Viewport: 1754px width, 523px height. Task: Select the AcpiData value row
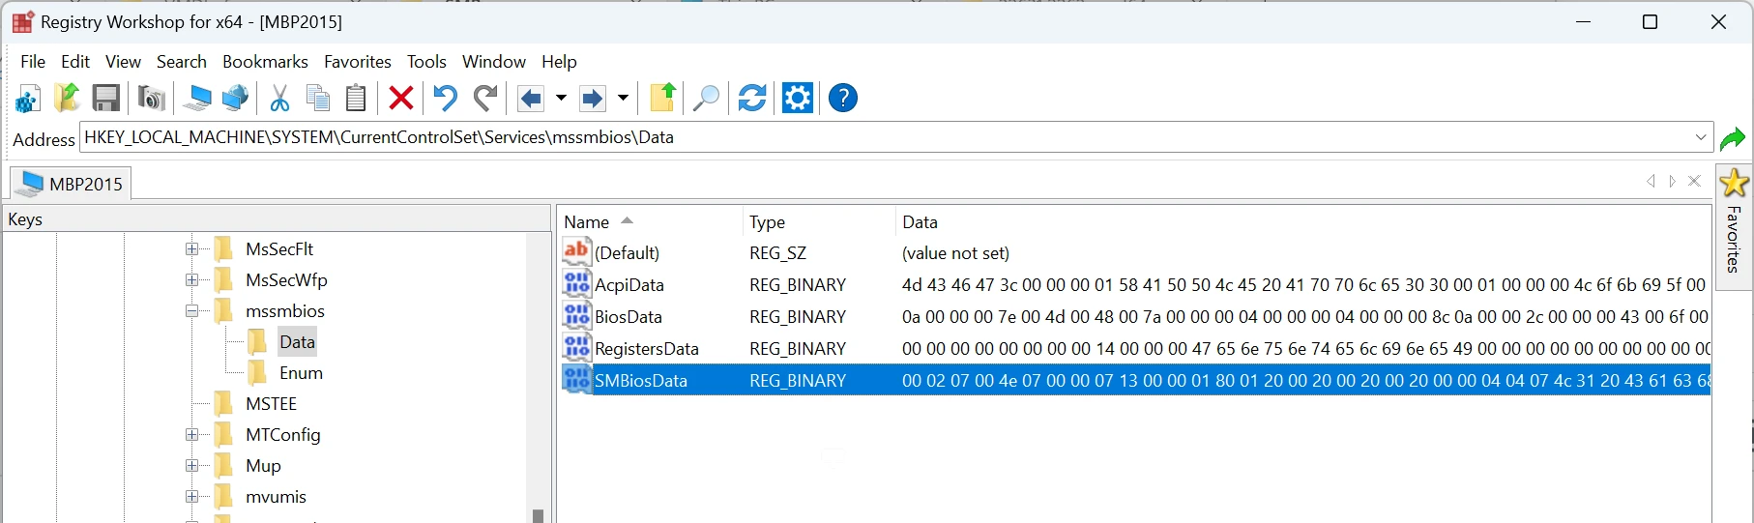(x=1135, y=284)
